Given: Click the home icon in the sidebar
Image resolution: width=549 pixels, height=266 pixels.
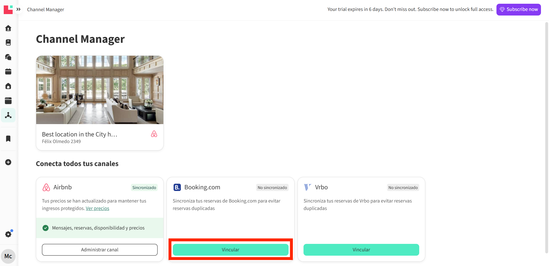Looking at the screenshot, I should click(x=8, y=28).
